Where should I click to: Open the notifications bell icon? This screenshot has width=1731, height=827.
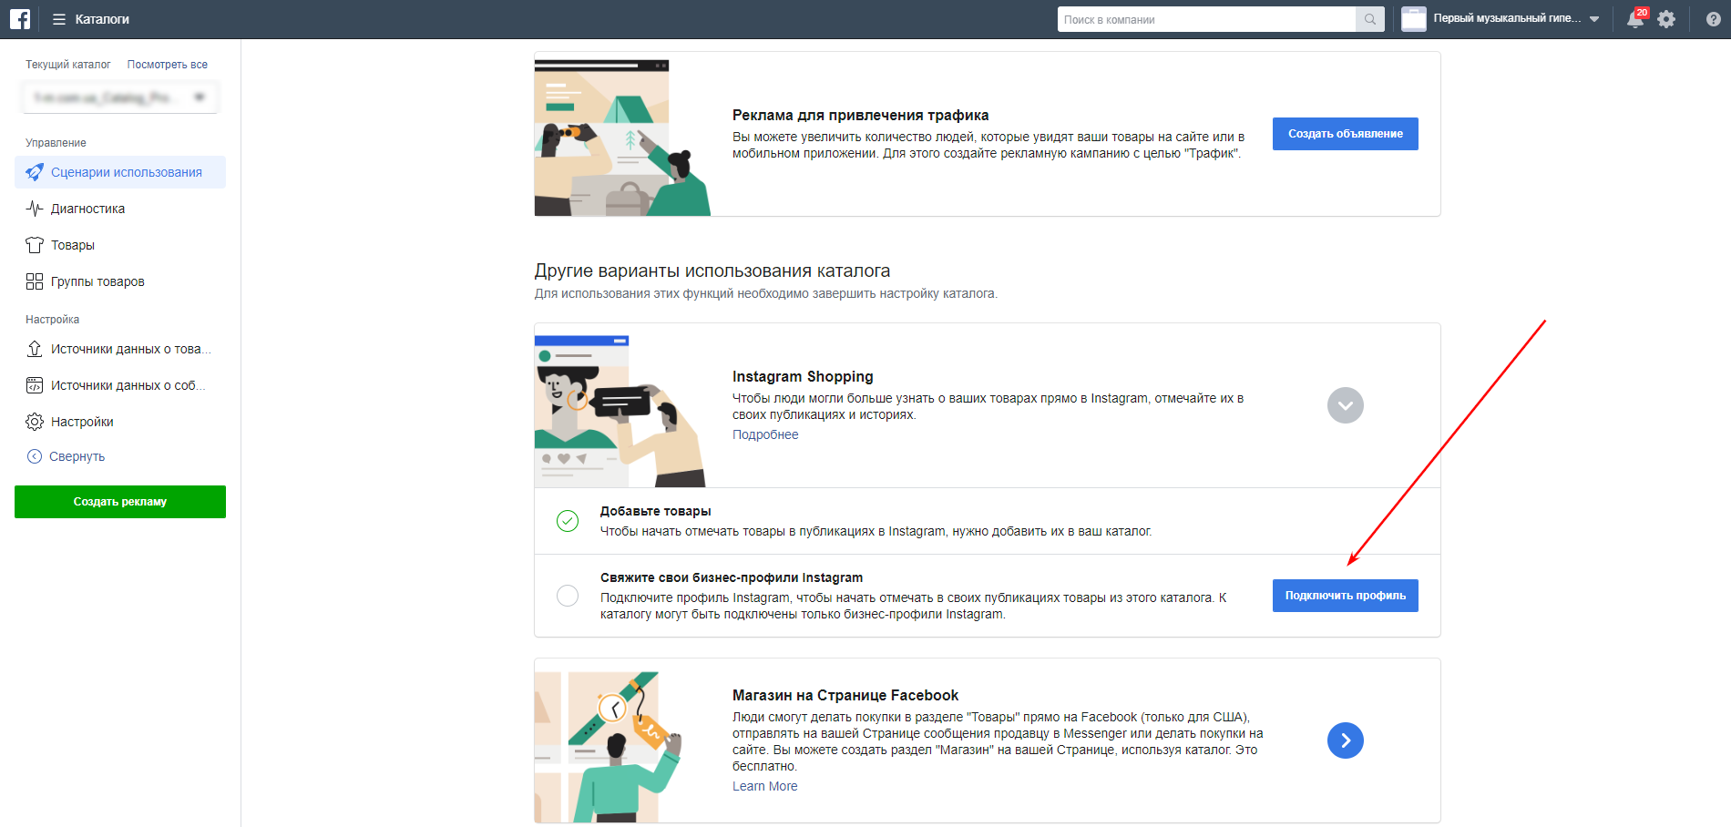pyautogui.click(x=1635, y=19)
